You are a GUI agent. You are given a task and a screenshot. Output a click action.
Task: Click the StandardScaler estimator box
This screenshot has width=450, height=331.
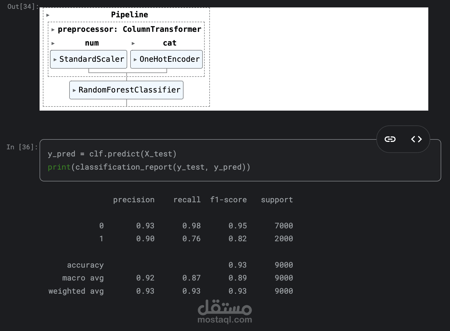pos(92,59)
